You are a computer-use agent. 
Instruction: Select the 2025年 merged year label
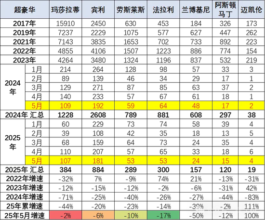pos(13,142)
